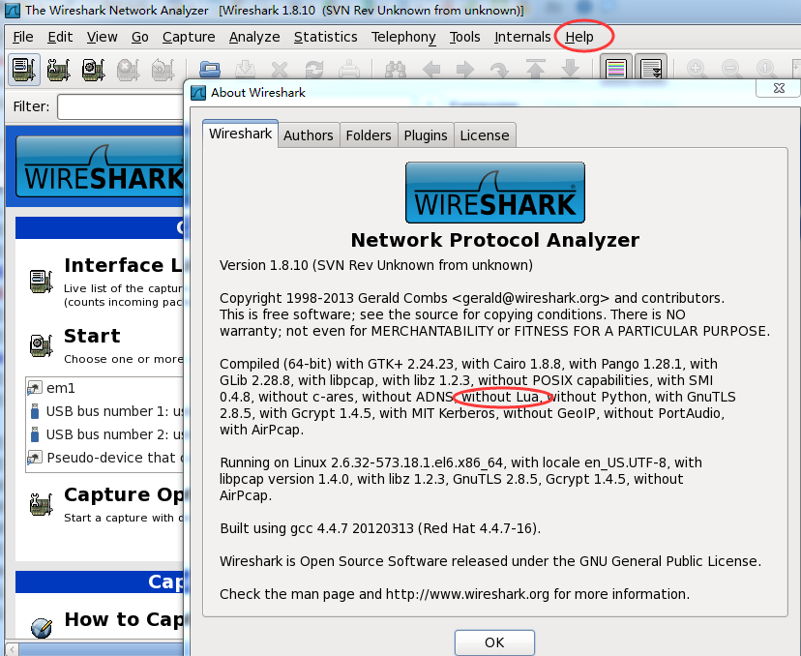Click the interface list toolbar icon
Image resolution: width=801 pixels, height=656 pixels.
point(24,69)
